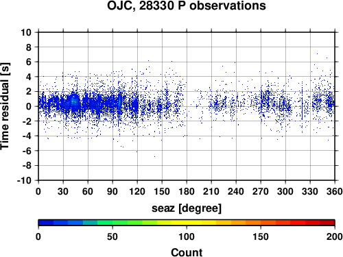Screen dimensions: 343x257
Task: Click the green dense cluster near seaz 40
Action: [73, 101]
